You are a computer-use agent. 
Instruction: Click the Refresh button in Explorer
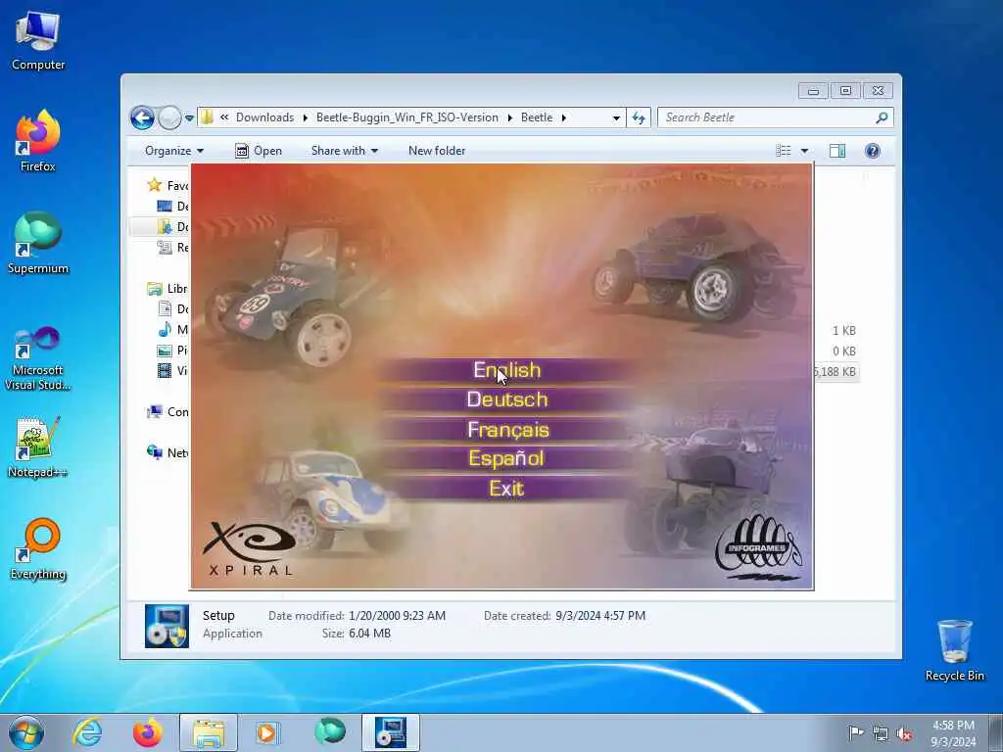639,117
